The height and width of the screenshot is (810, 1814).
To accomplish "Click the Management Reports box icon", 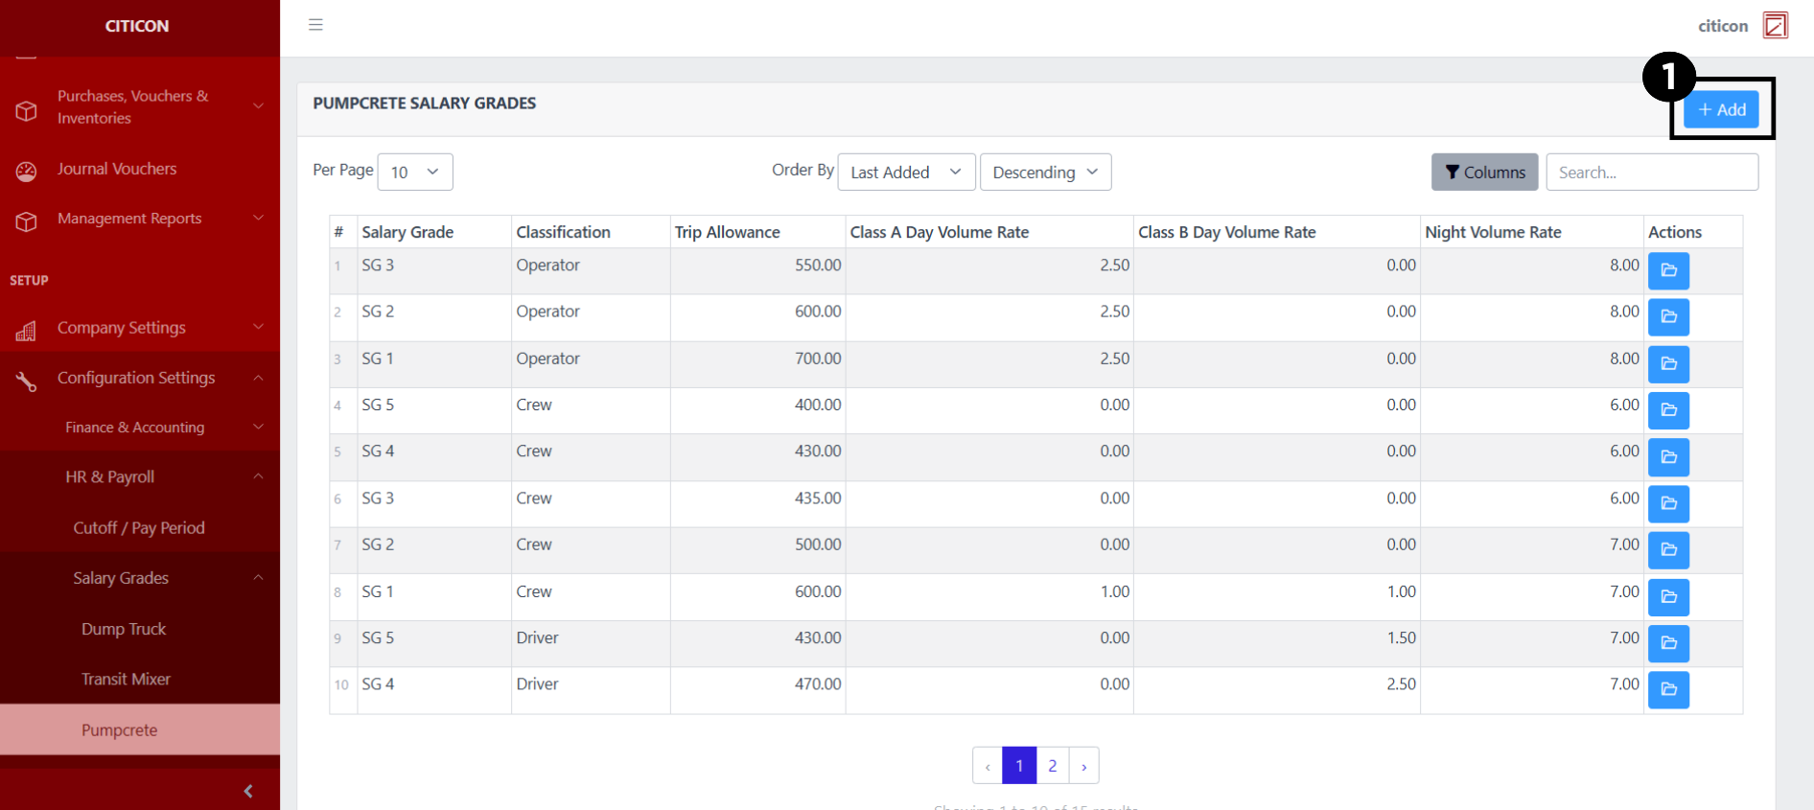I will tap(26, 221).
